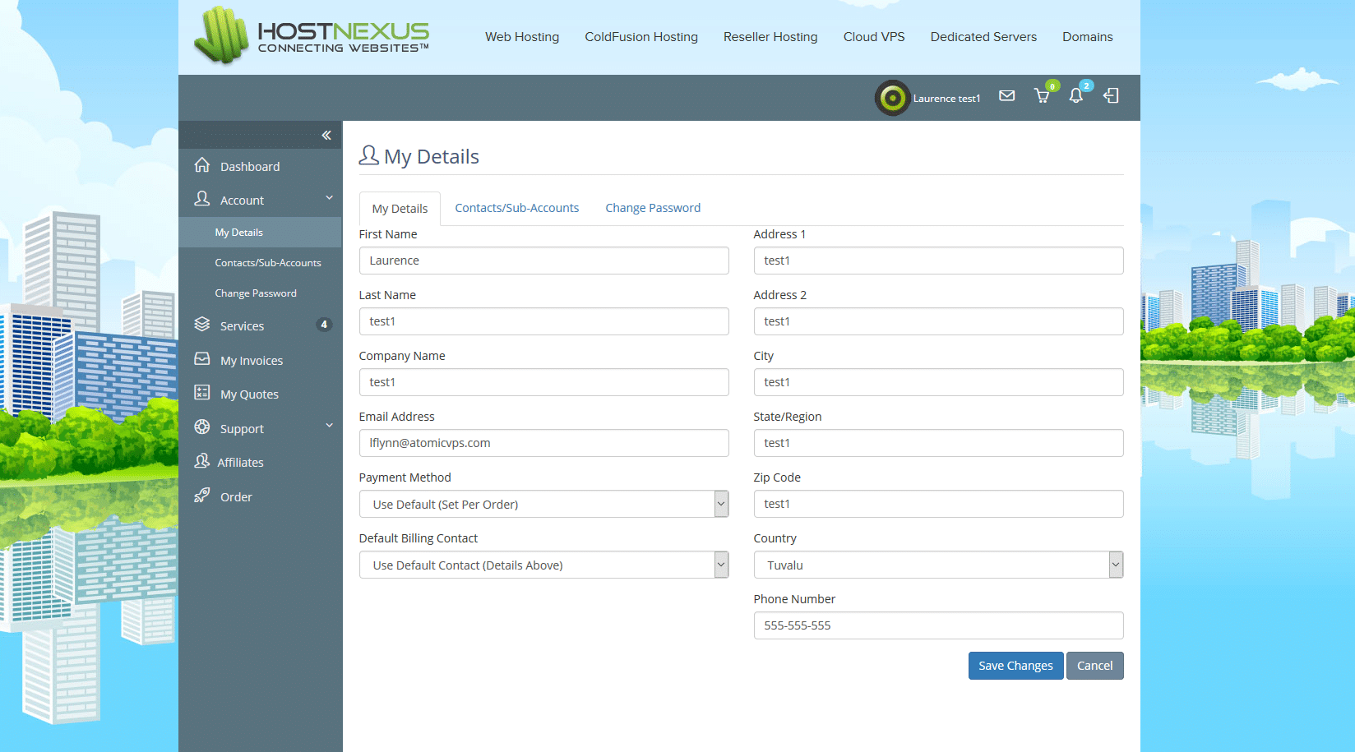This screenshot has height=752, width=1355.
Task: Open the messages envelope icon
Action: tap(1006, 96)
